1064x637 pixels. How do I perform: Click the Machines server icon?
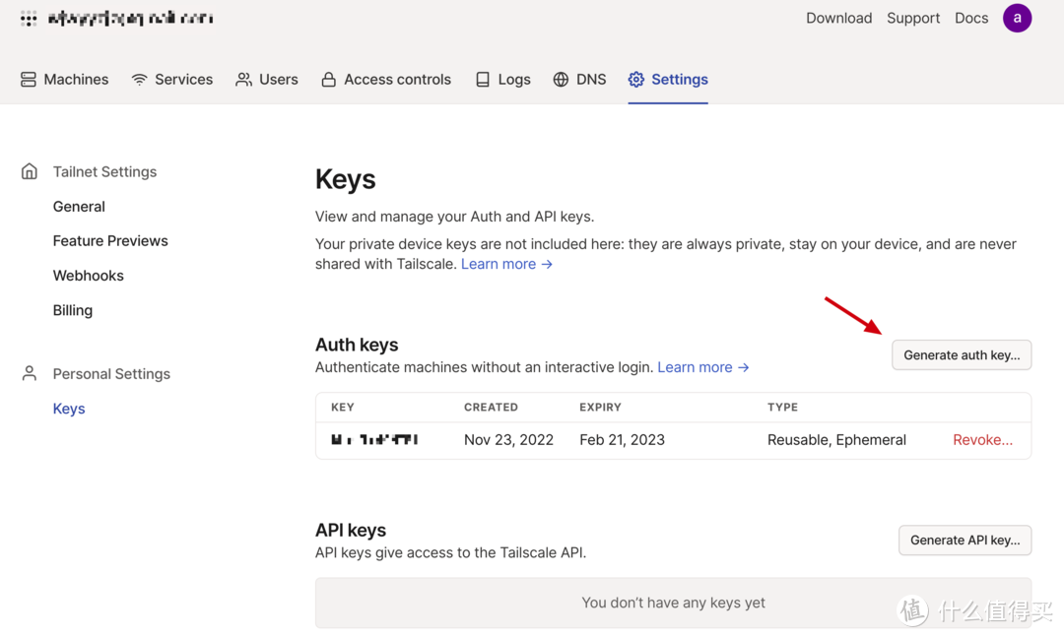point(29,80)
